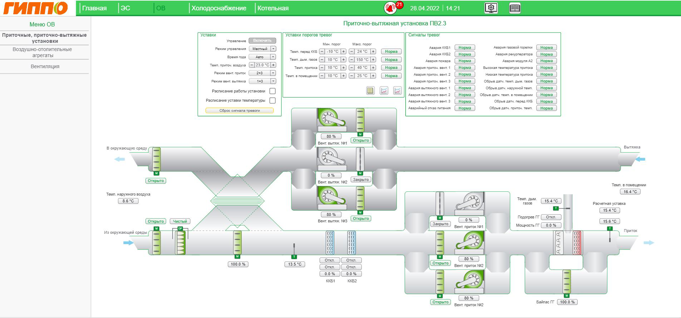
Task: Open the manual book icon
Action: click(514, 8)
